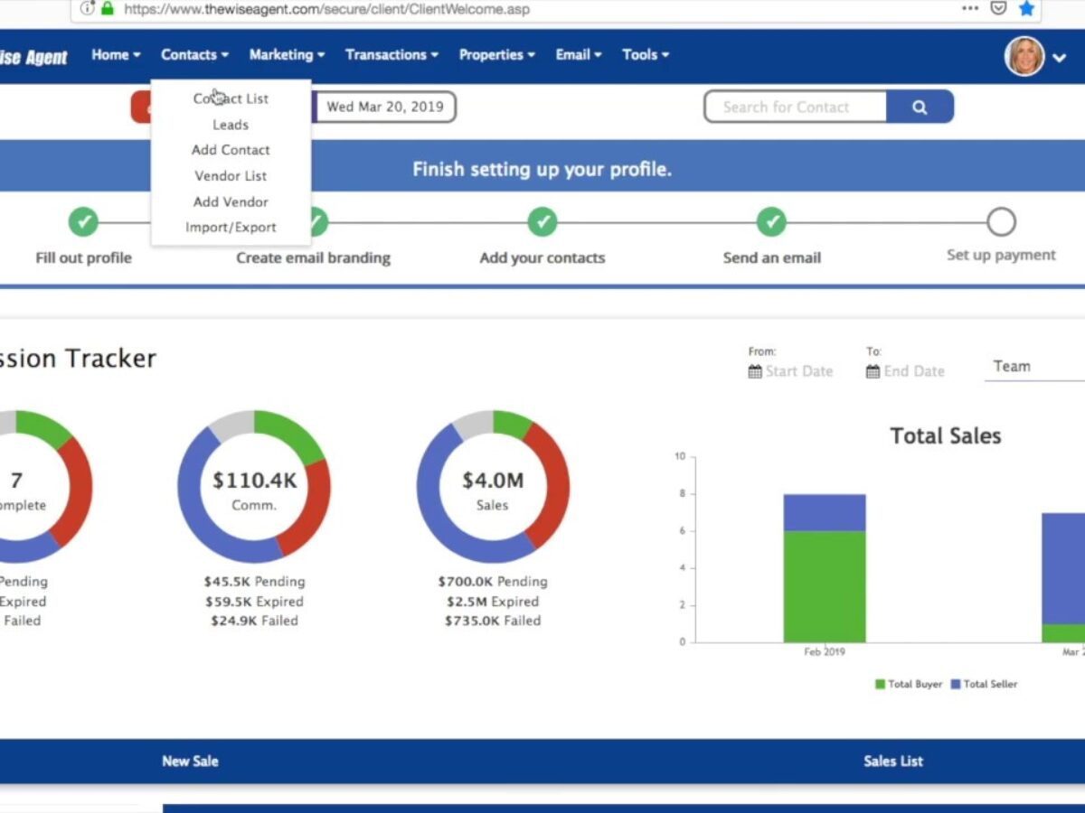Select Contact List from the Contacts menu
Image resolution: width=1085 pixels, height=813 pixels.
tap(231, 98)
